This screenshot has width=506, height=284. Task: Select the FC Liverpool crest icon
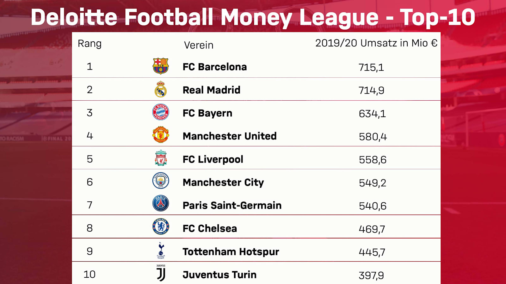[x=161, y=158]
